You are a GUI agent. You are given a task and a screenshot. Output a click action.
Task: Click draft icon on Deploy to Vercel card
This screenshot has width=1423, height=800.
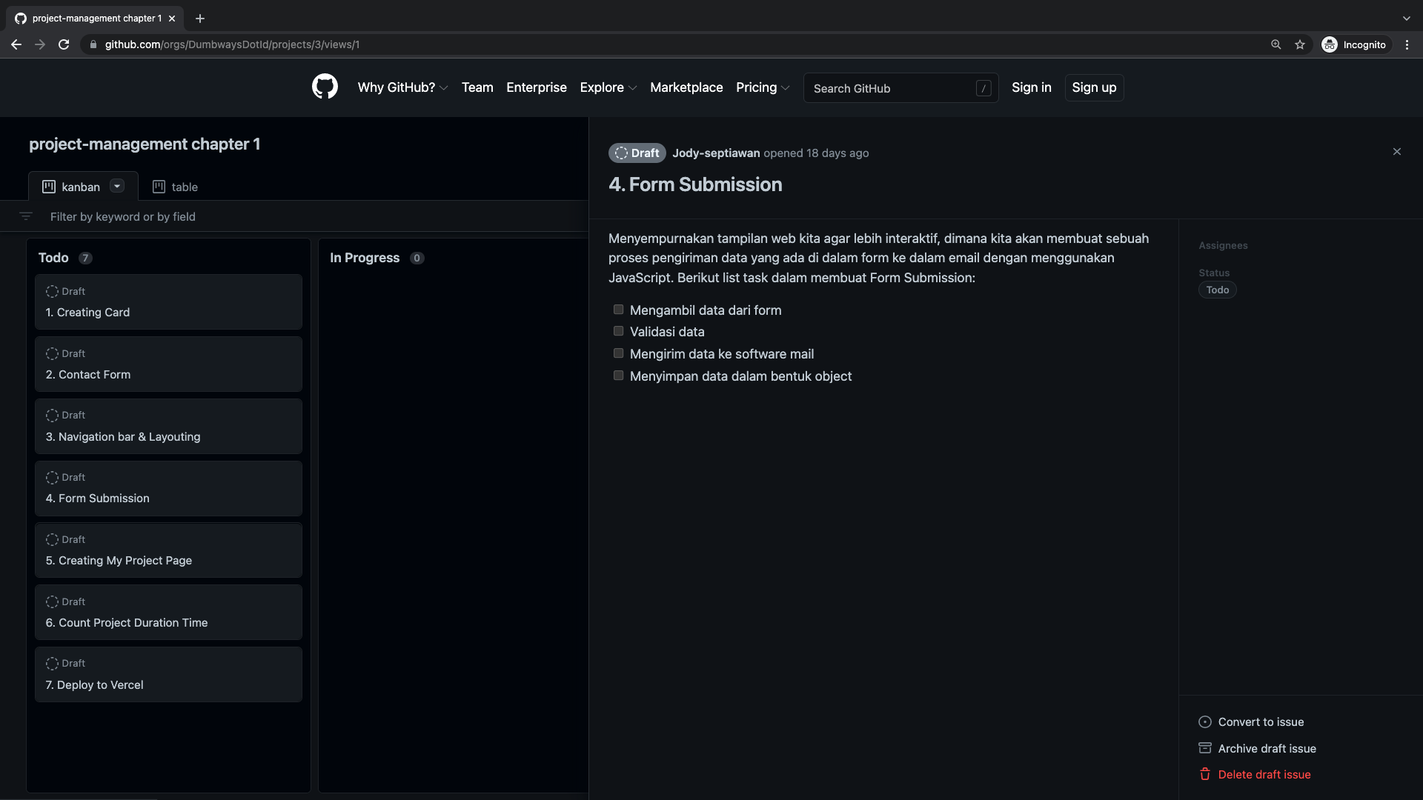(52, 663)
